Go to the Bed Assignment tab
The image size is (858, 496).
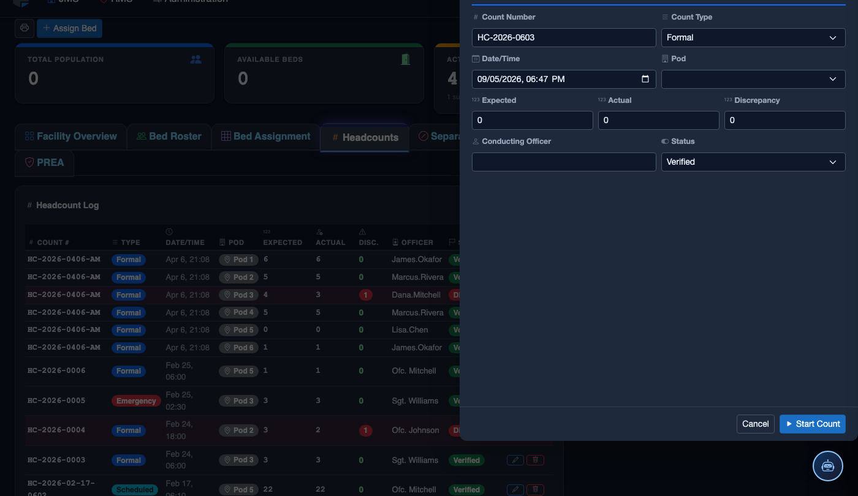point(265,137)
